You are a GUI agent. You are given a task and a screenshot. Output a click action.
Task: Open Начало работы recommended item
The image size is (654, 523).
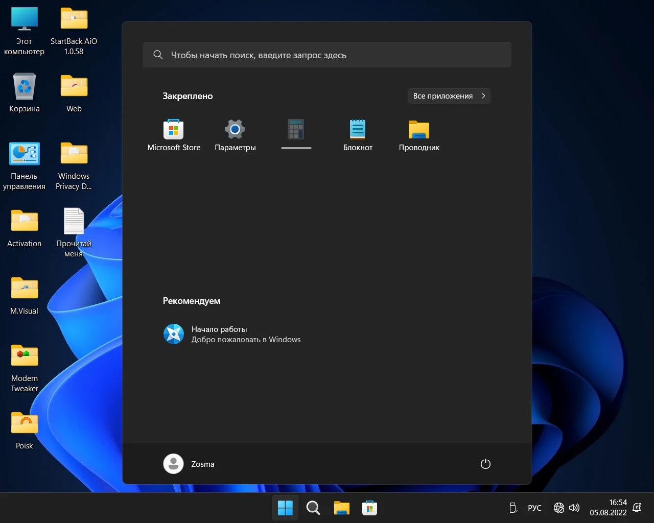(232, 335)
